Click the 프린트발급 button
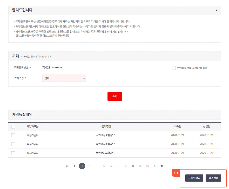The width and height of the screenshot is (229, 189). 194,178
